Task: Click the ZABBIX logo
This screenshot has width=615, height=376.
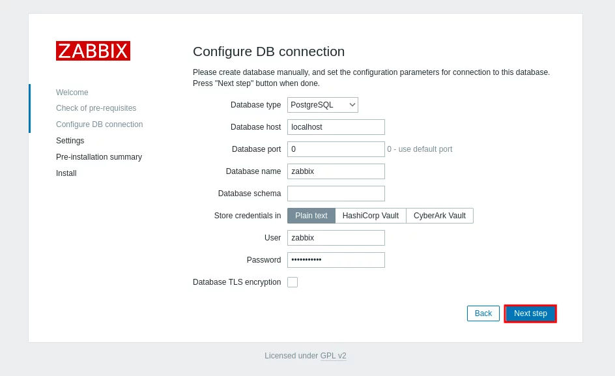Action: (93, 51)
